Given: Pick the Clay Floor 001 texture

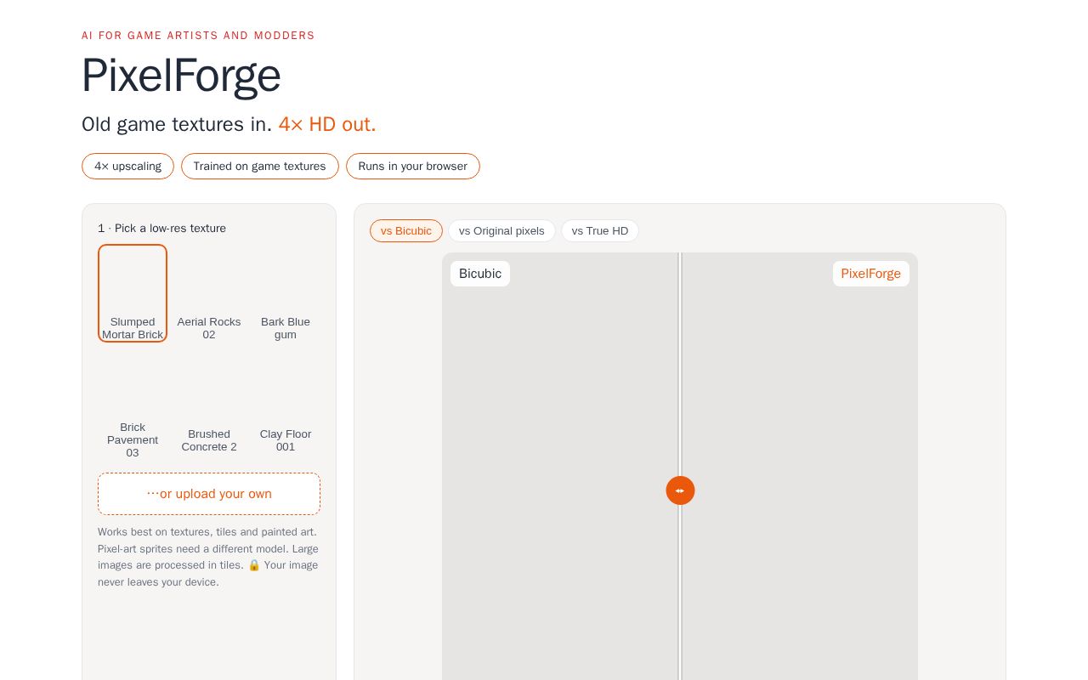Looking at the screenshot, I should (x=286, y=405).
